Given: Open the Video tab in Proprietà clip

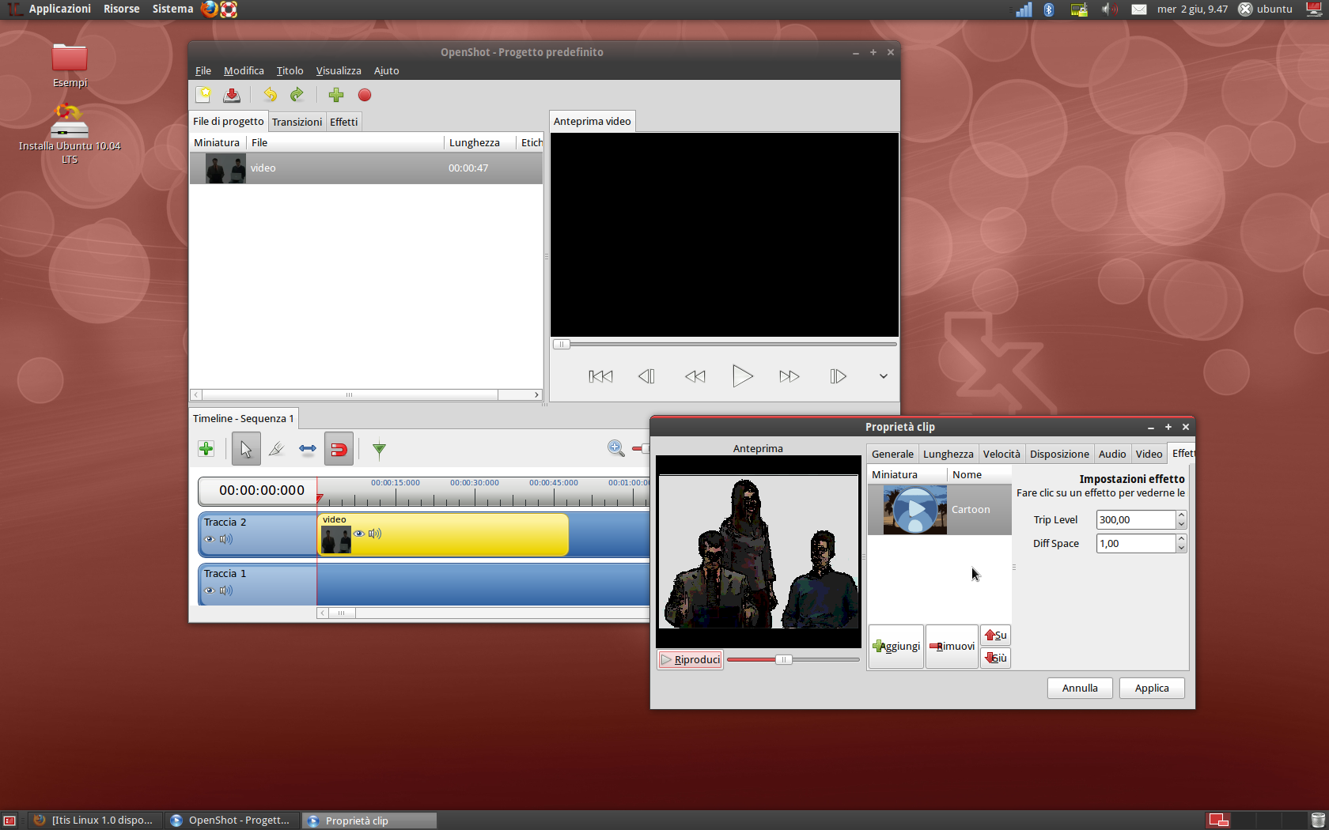Looking at the screenshot, I should point(1149,454).
